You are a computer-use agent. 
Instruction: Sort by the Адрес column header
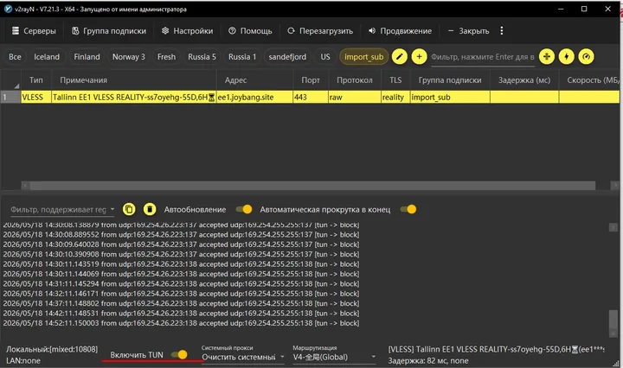click(254, 80)
